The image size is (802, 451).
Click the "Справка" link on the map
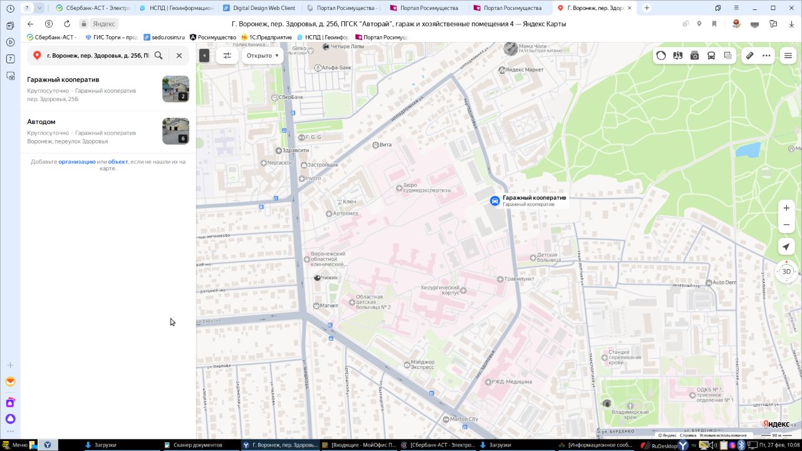(688, 435)
